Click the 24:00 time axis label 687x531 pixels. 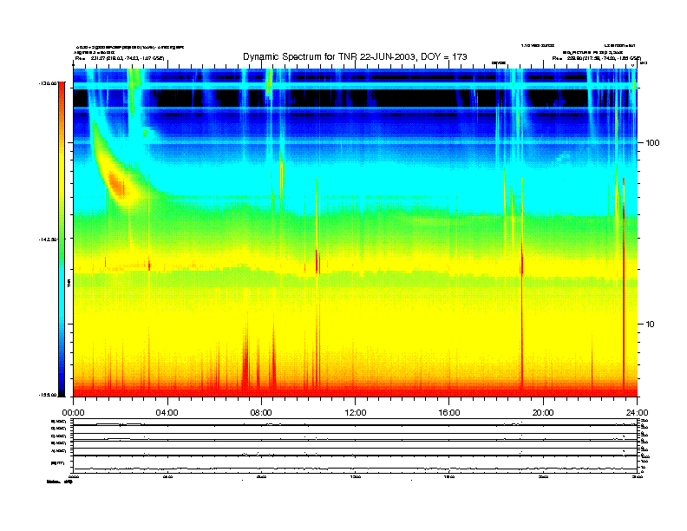coord(637,412)
